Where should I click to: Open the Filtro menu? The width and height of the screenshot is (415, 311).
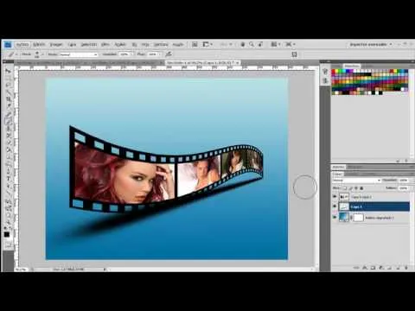pos(105,45)
